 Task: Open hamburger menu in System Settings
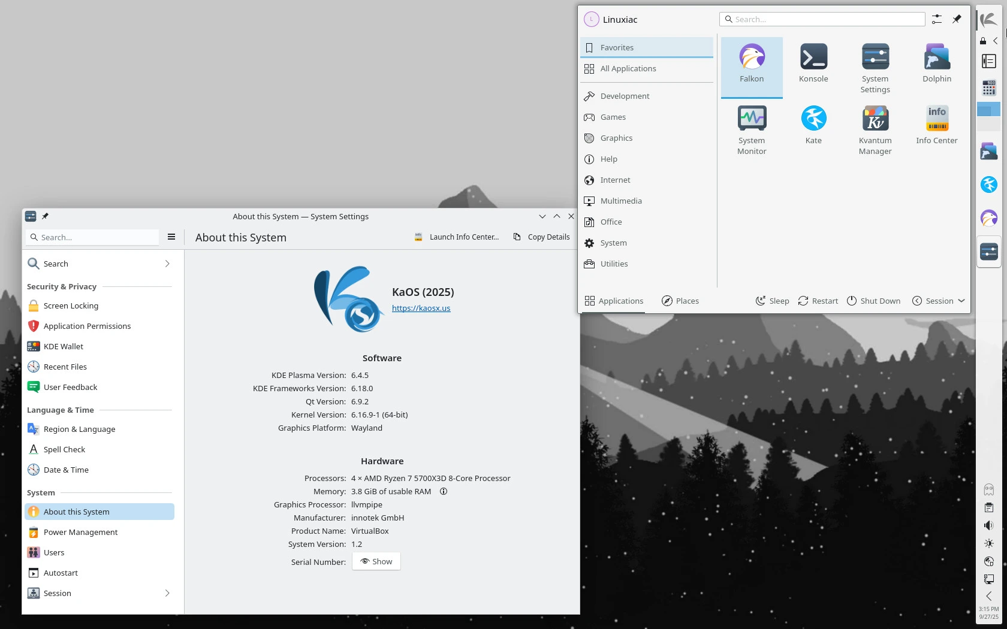tap(171, 237)
